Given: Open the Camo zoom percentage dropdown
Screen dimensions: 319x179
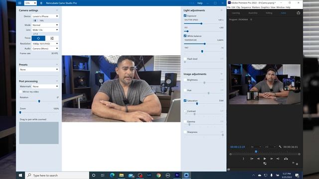Looking at the screenshot, I should 30,3.
